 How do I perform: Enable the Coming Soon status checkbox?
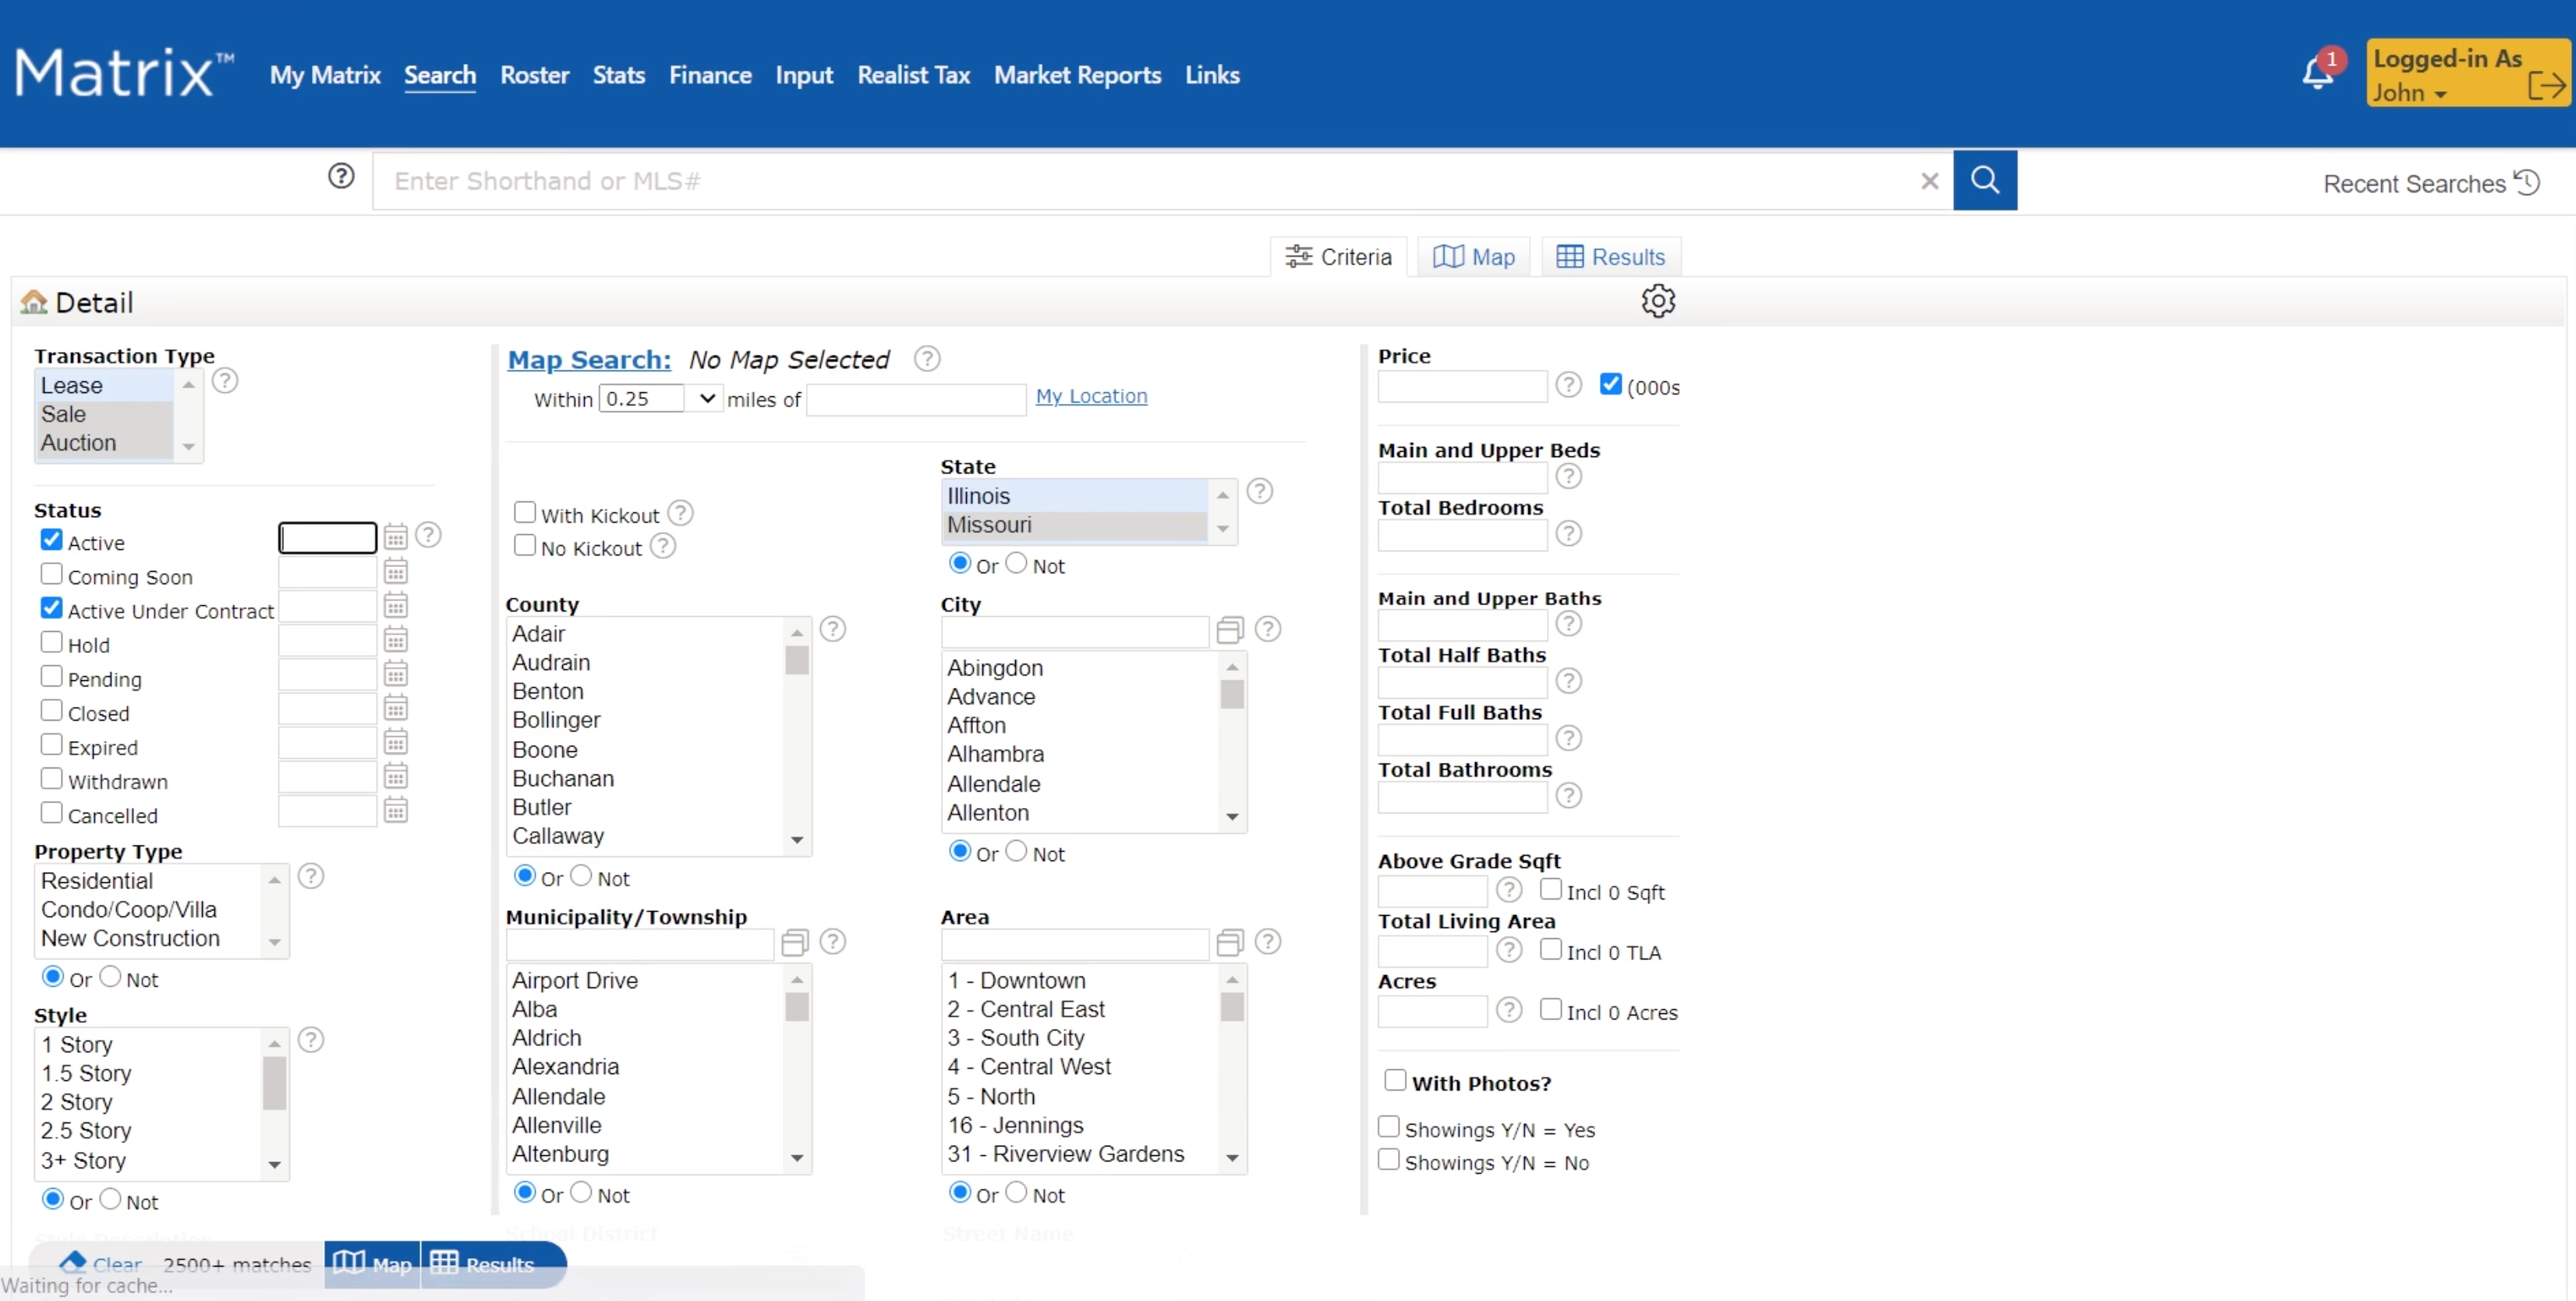(52, 574)
